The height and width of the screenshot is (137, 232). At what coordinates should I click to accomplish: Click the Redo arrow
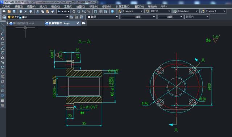pyautogui.click(x=65, y=11)
